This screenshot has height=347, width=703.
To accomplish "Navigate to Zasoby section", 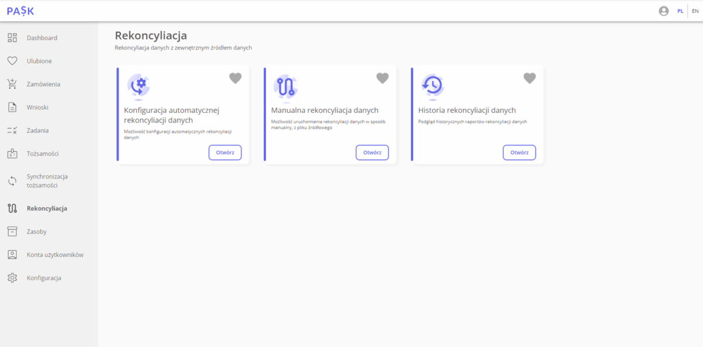I will pos(36,232).
